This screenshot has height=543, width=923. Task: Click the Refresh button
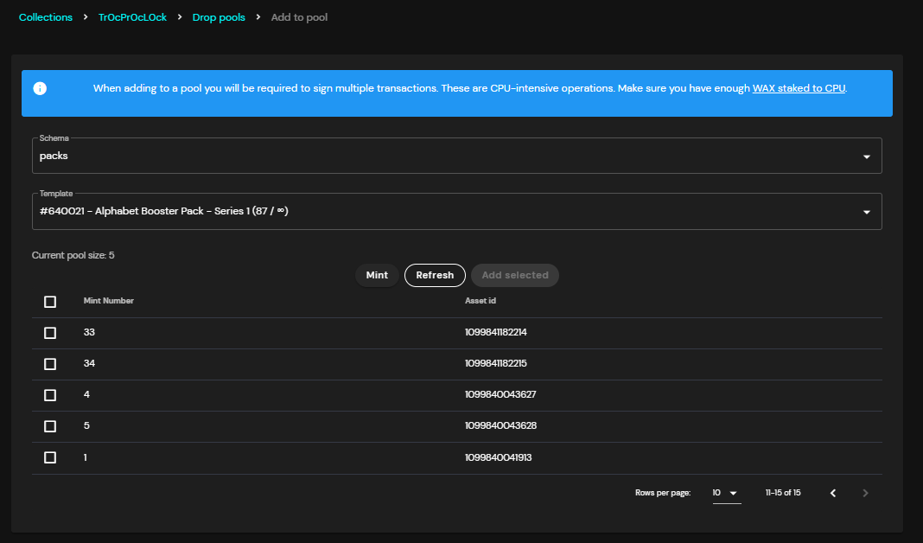(435, 275)
